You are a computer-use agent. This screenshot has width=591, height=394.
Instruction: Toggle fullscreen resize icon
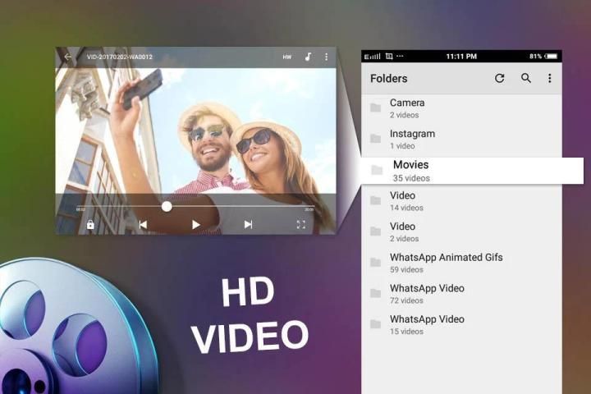click(300, 224)
